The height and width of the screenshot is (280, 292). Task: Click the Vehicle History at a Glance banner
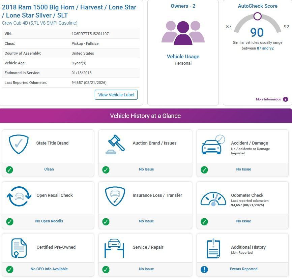tap(146, 116)
